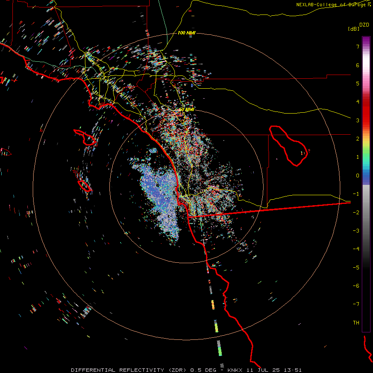Click the ZDR color scale bar
This screenshot has width=373, height=373.
point(366,184)
